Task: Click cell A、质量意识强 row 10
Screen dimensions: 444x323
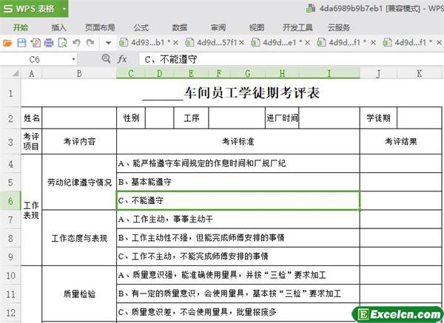Action: point(238,275)
